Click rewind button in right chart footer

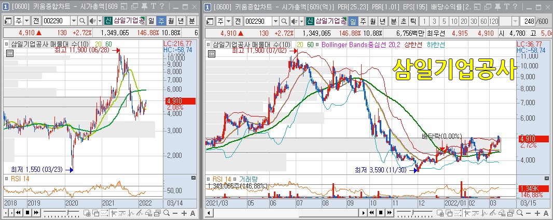point(371,213)
